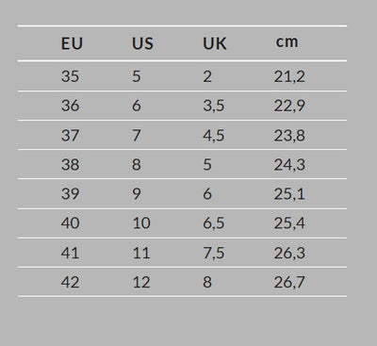
Task: Select EU size 38 cell
Action: pyautogui.click(x=70, y=164)
